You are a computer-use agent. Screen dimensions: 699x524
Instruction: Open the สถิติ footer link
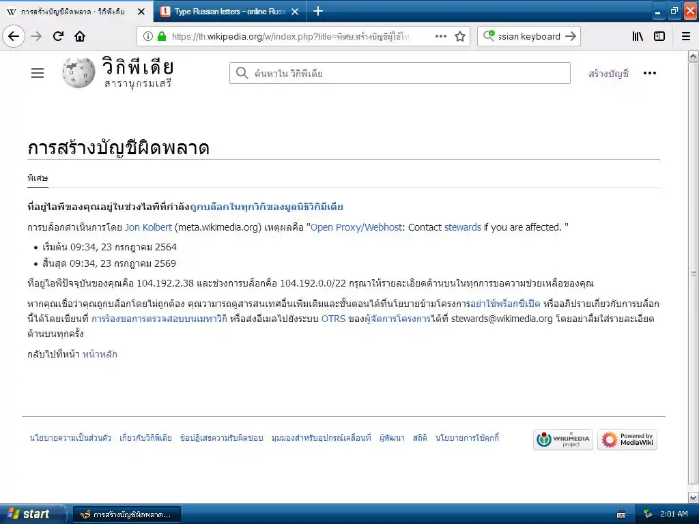(420, 438)
